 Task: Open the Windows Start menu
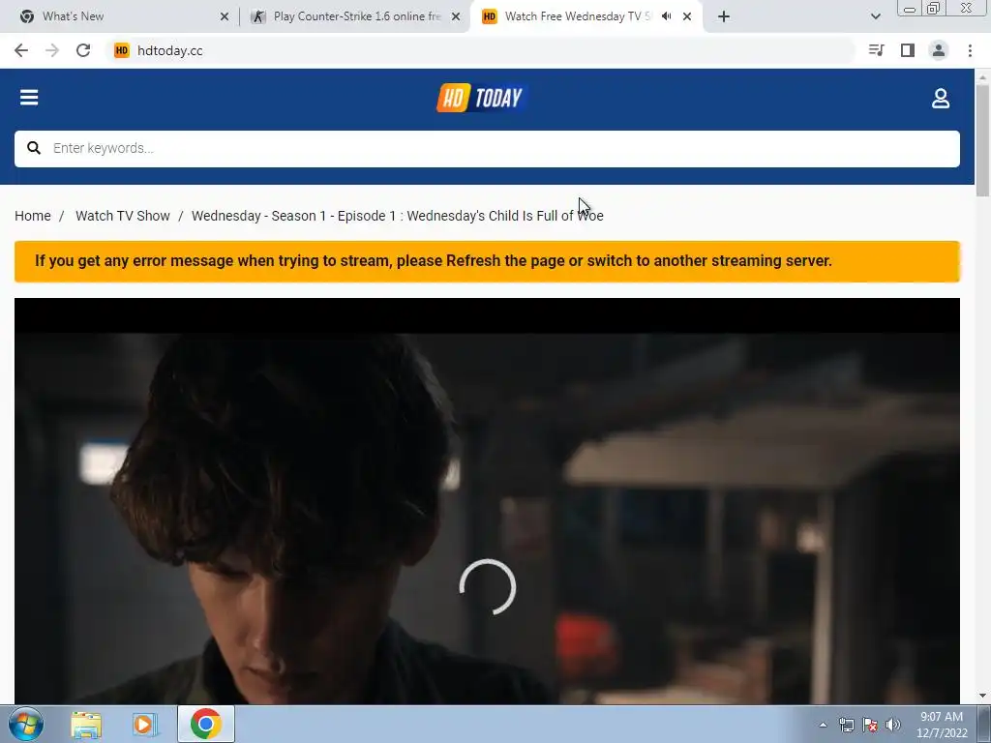pyautogui.click(x=26, y=724)
